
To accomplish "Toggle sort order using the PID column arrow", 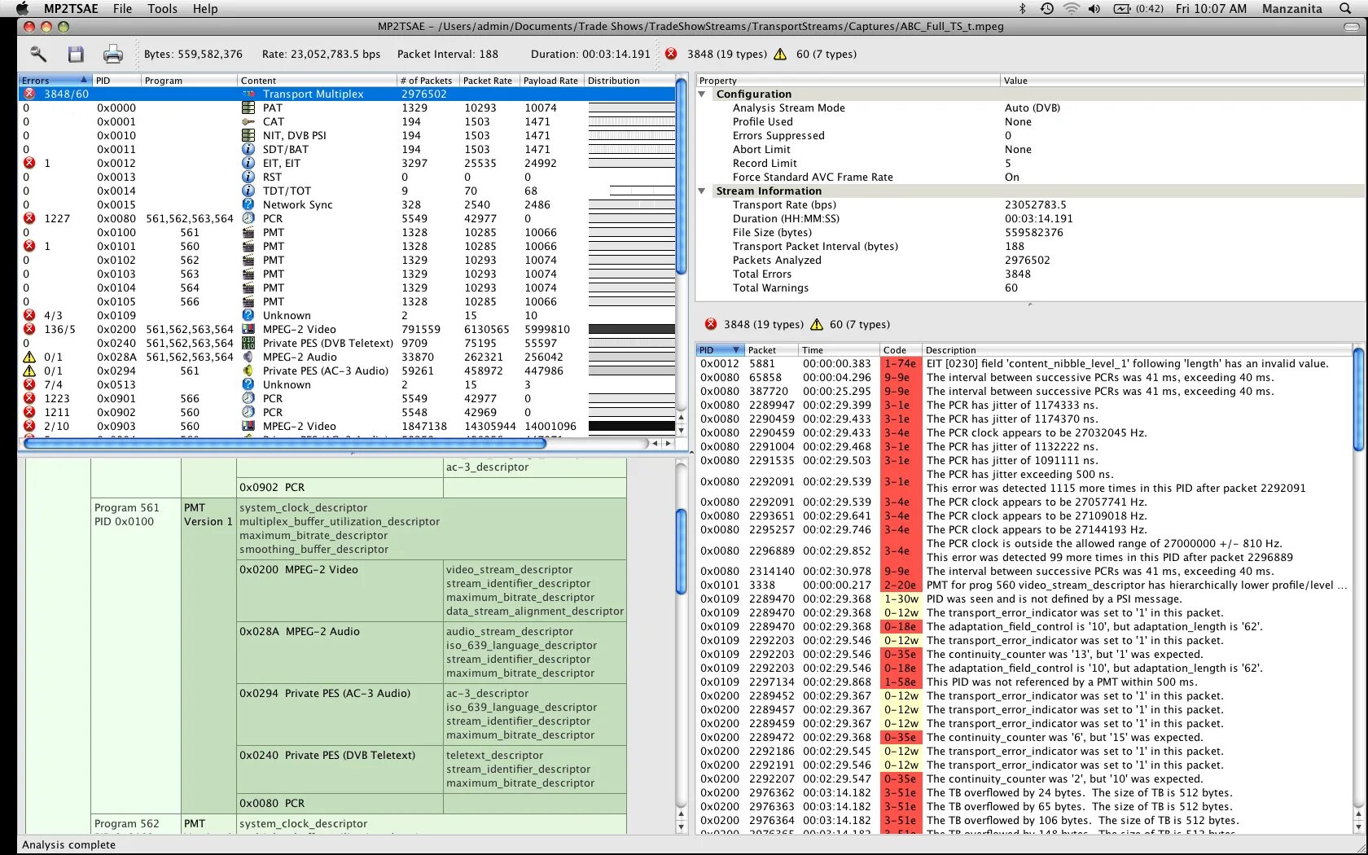I will click(x=737, y=349).
